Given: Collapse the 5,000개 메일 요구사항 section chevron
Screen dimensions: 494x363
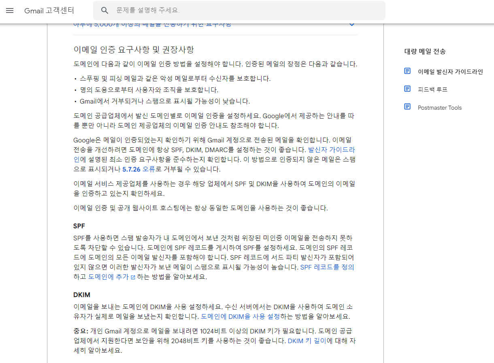Looking at the screenshot, I should (x=351, y=24).
